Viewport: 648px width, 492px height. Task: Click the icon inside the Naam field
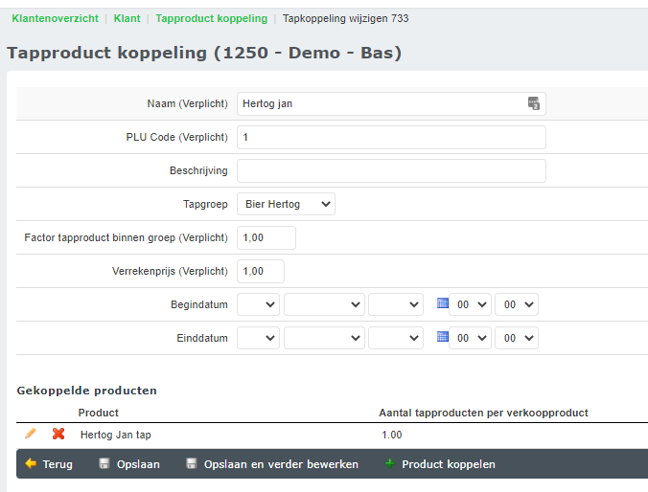(534, 103)
